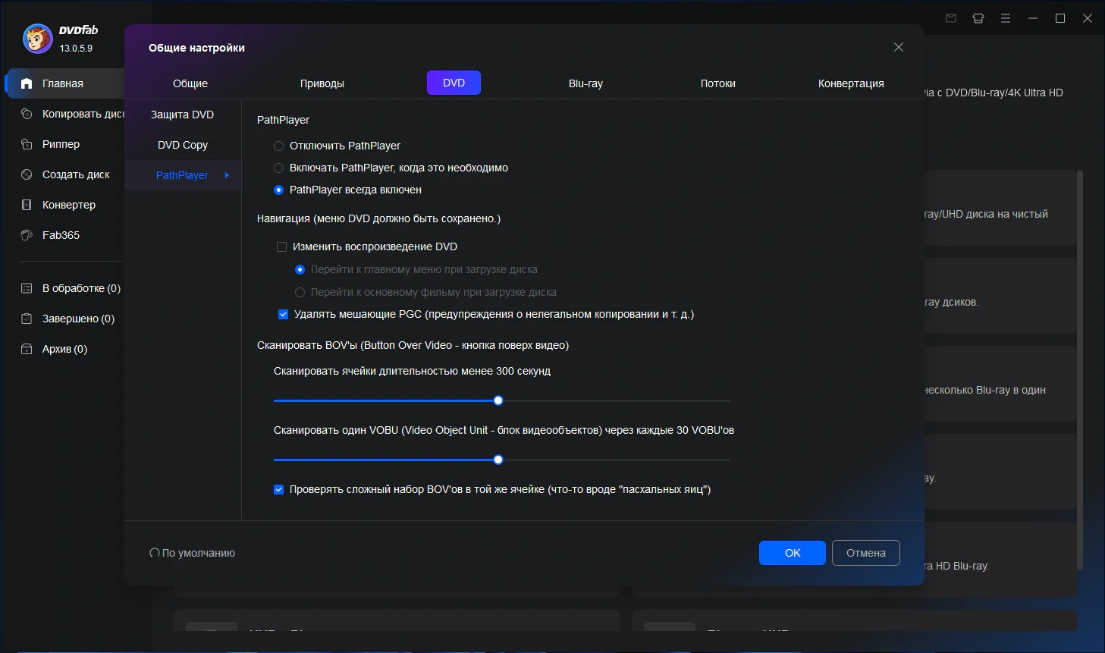Click the В обработке queue icon
This screenshot has width=1105, height=653.
click(27, 288)
